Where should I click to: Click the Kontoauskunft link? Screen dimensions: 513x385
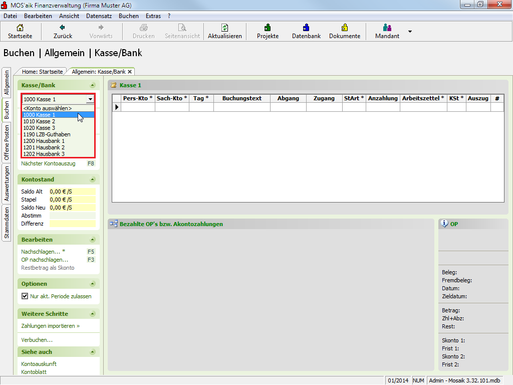tap(39, 364)
